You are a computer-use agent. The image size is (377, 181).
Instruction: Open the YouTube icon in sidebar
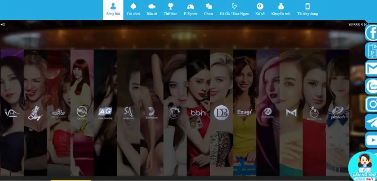tap(371, 140)
